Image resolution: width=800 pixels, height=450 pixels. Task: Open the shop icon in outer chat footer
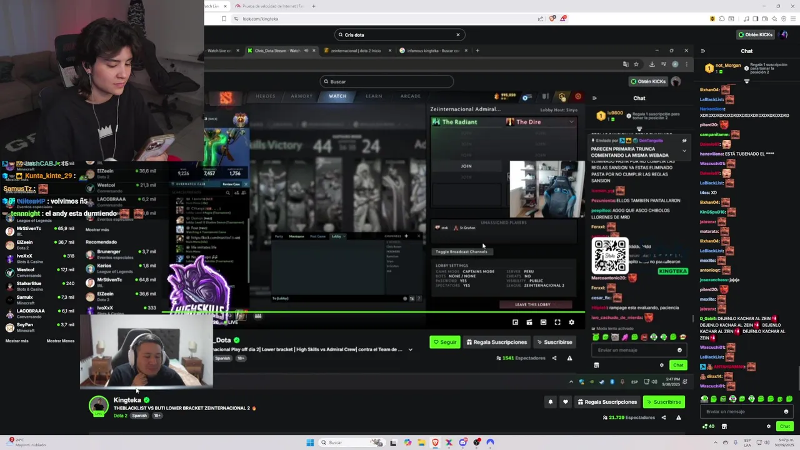[724, 426]
